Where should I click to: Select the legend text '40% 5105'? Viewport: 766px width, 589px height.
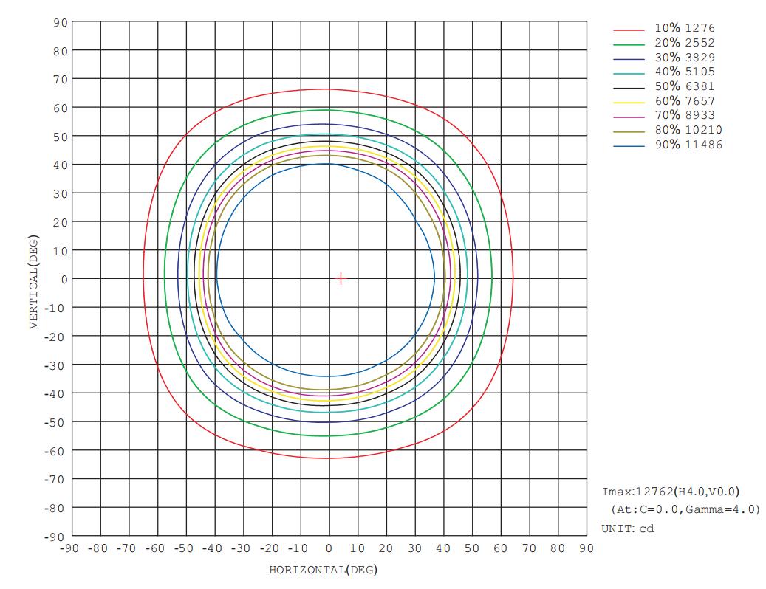[x=685, y=72]
